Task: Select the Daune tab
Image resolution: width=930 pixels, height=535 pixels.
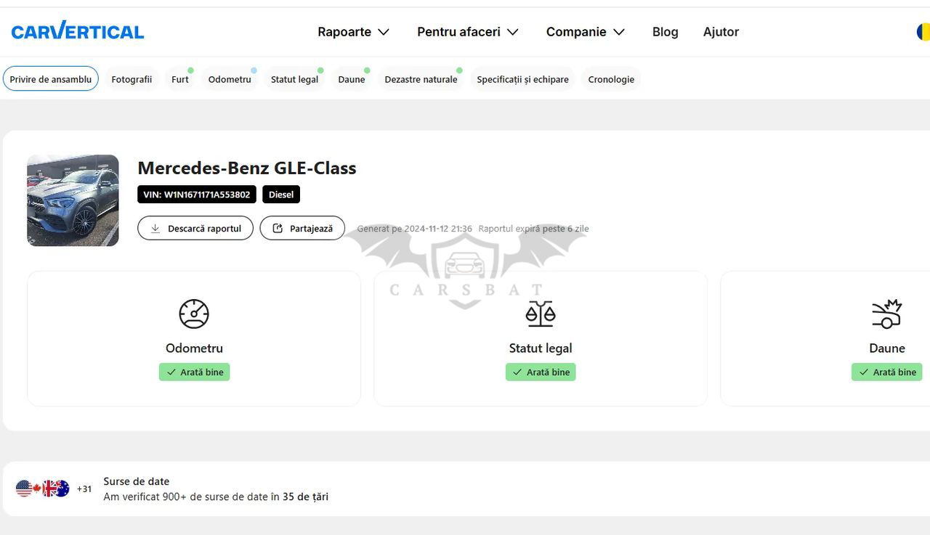Action: coord(352,79)
